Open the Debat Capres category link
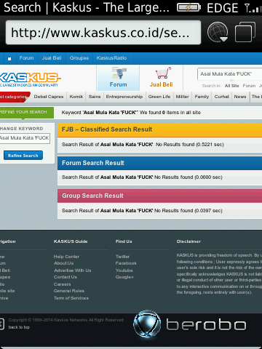262x349 pixels. (x=49, y=97)
